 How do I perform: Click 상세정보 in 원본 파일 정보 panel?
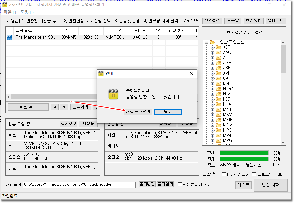69,124
